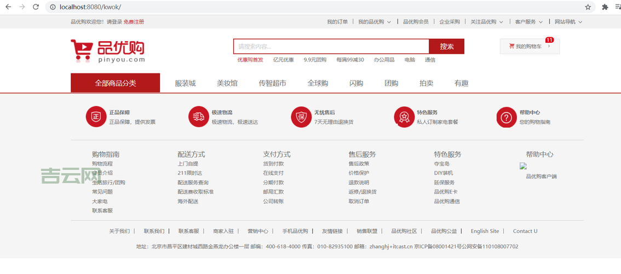Click 每满99减30 hot keyword
Image resolution: width=621 pixels, height=274 pixels.
point(350,60)
